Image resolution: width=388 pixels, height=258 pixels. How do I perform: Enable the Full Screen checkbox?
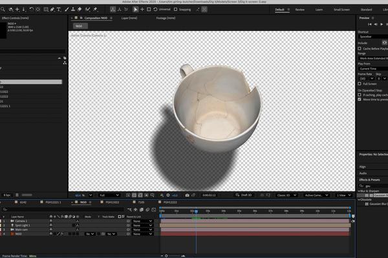360,84
